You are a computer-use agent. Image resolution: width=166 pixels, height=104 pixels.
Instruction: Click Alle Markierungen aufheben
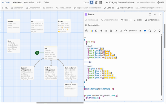pos(149,8)
